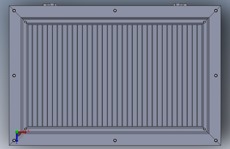Select the top-center mounting hole on outer frame

[x=115, y=11]
